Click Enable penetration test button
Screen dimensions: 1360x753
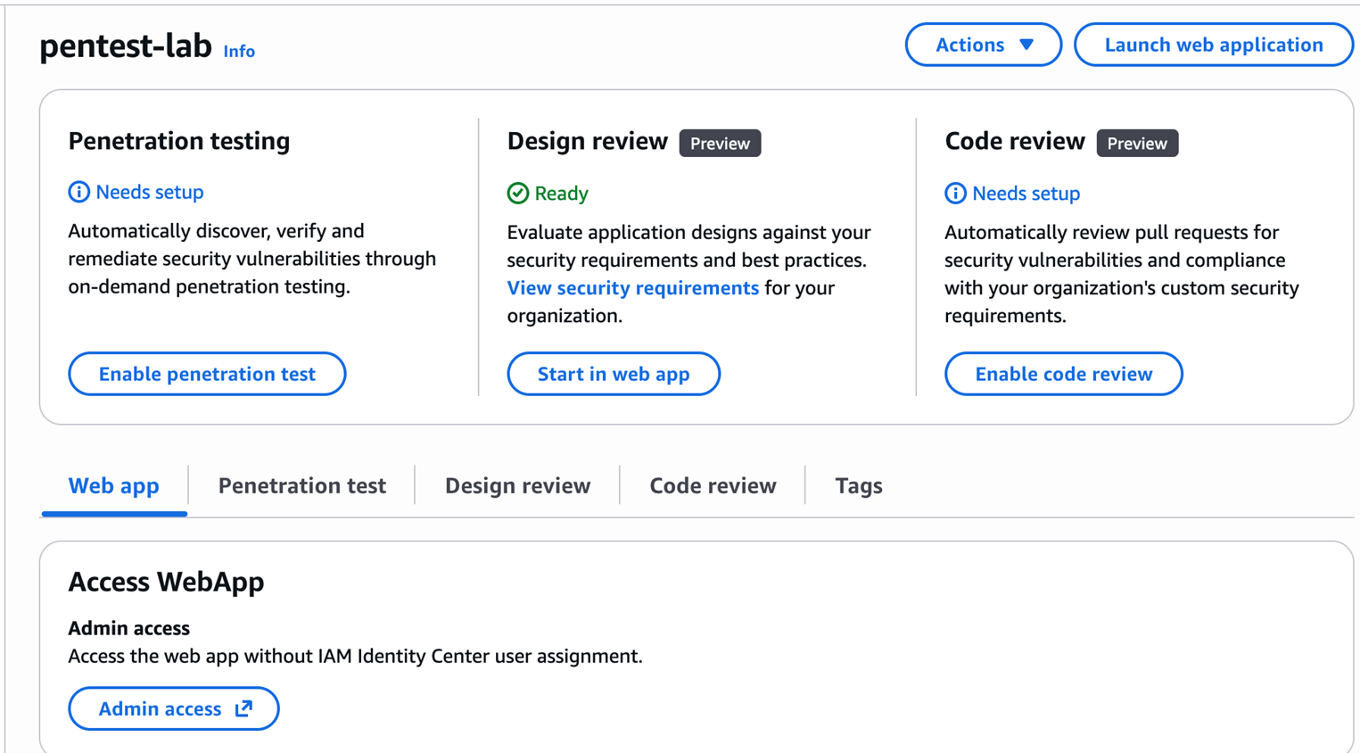click(x=207, y=374)
